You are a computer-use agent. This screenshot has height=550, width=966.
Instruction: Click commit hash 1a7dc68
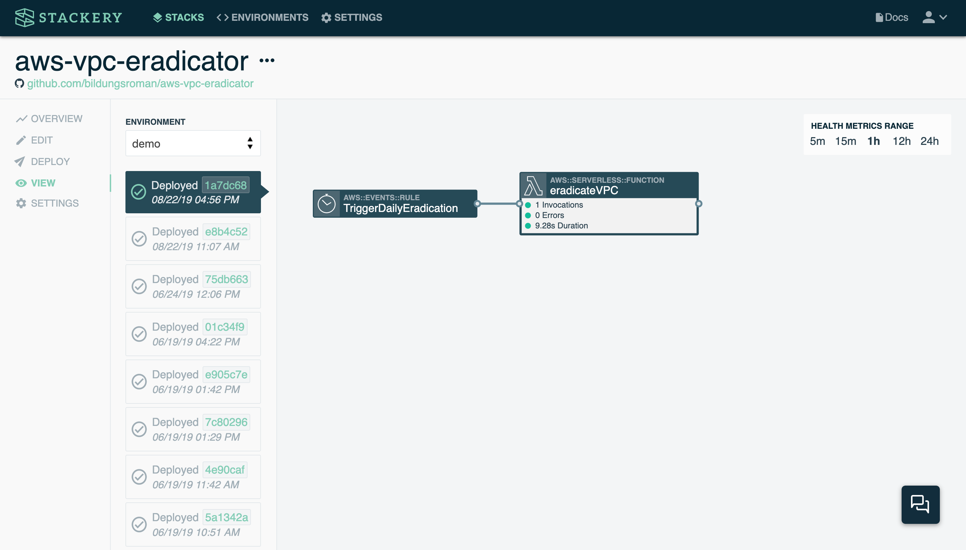click(225, 185)
